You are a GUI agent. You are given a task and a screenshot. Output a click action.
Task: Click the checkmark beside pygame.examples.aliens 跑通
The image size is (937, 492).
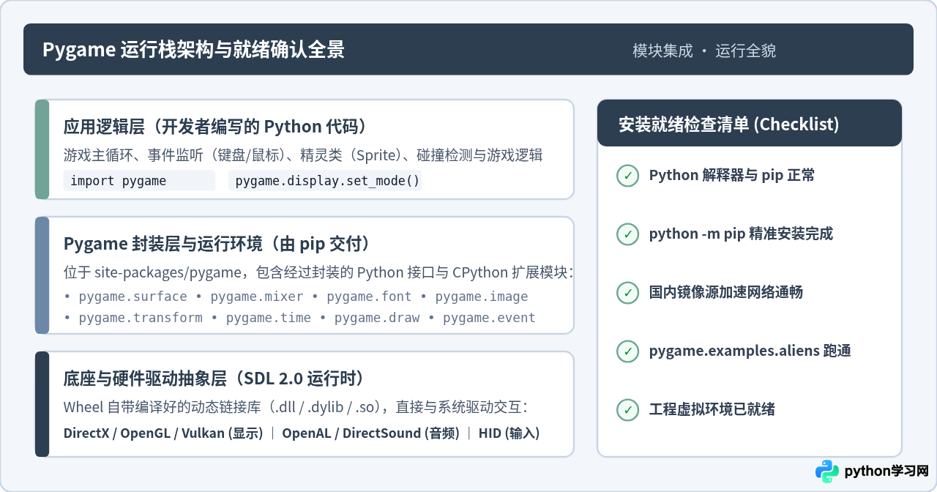pyautogui.click(x=627, y=351)
